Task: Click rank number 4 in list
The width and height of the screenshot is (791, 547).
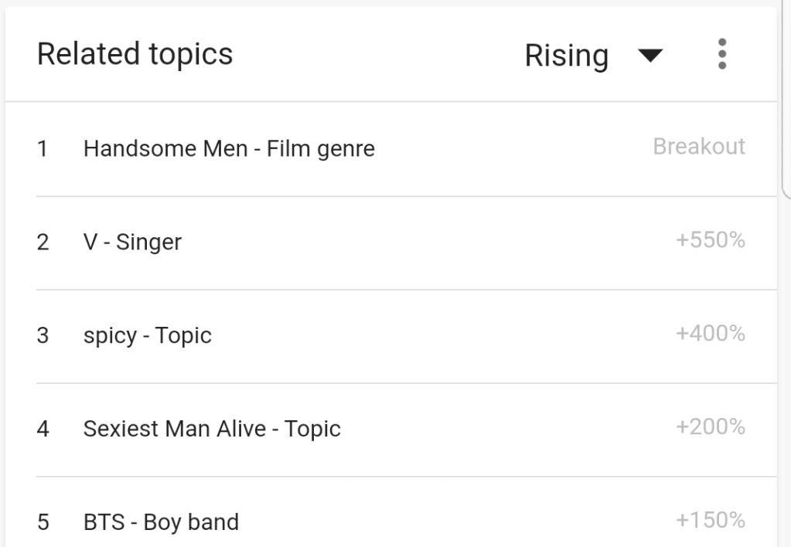Action: point(43,429)
